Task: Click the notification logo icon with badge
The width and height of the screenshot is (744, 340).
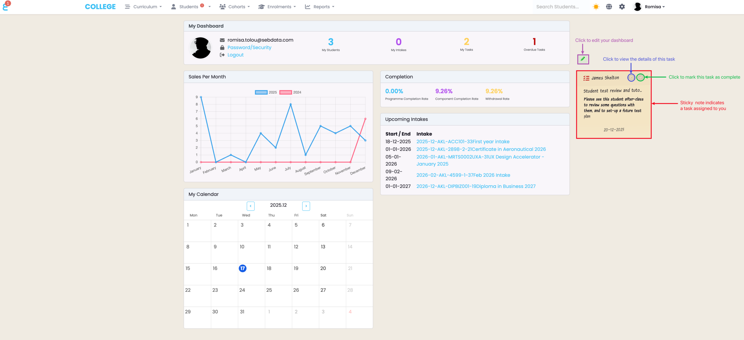Action: 6,6
